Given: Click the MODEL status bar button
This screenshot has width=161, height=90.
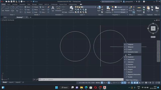Looking at the screenshot, I should [98, 83].
